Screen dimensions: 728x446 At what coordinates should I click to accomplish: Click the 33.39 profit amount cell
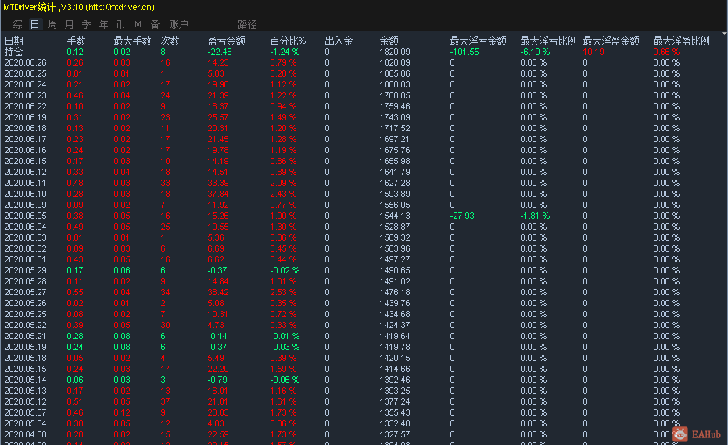[217, 183]
